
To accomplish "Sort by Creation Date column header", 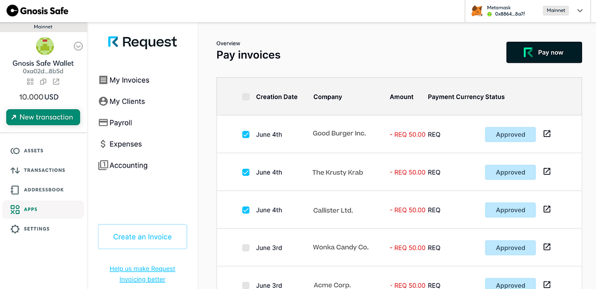I will pyautogui.click(x=276, y=97).
